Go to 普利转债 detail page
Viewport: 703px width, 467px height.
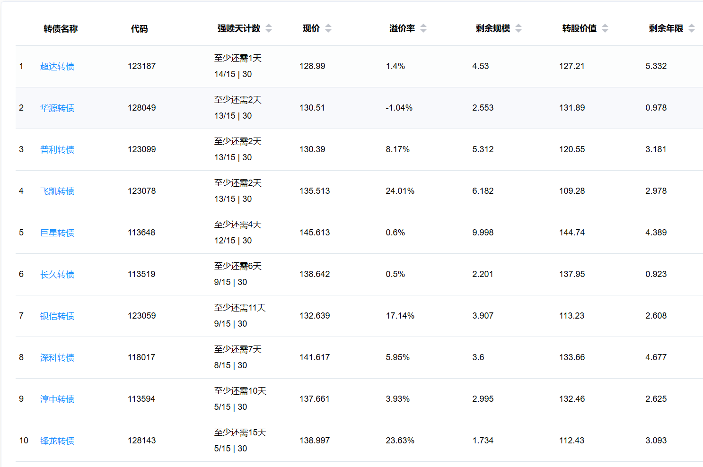(57, 150)
